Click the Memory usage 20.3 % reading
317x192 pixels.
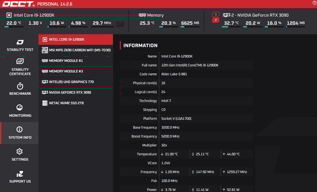(x=168, y=23)
